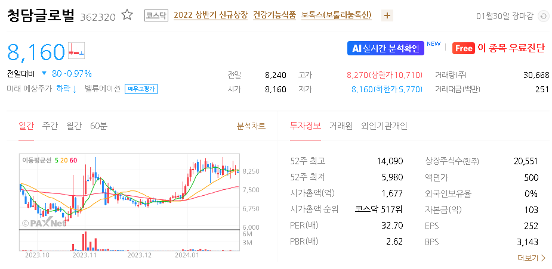The height and width of the screenshot is (269, 552).
Task: Click the 이동평균선 5 20 60 legend
Action: click(x=50, y=160)
